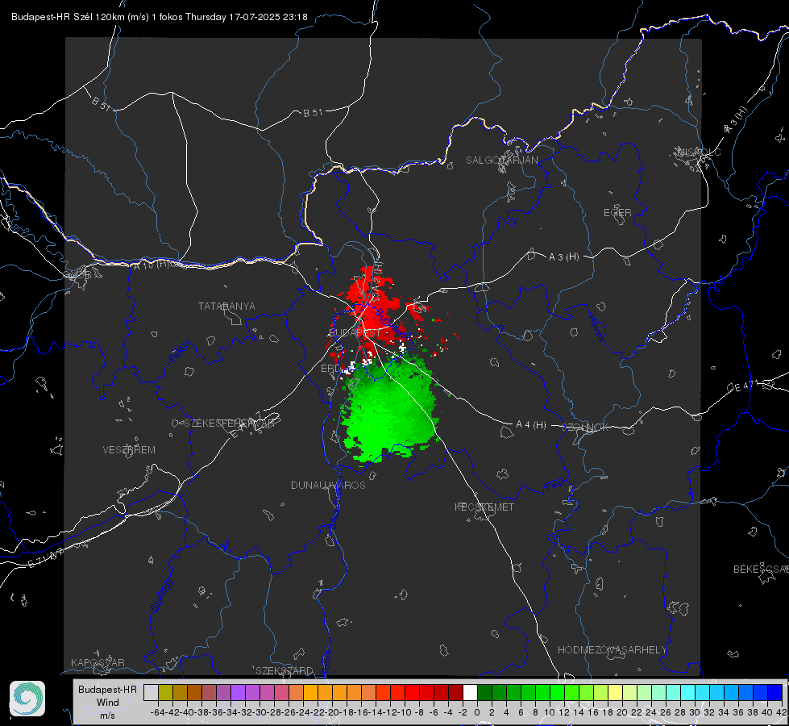
Task: Click the -64 value on the legend scale
Action: tap(157, 712)
